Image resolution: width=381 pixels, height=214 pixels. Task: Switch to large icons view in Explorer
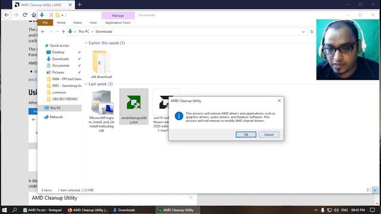375,190
